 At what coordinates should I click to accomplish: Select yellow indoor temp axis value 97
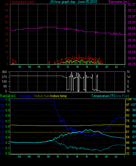(128, 105)
